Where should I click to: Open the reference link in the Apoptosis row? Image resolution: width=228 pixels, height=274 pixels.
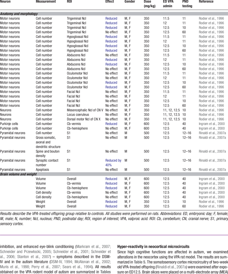211,170
